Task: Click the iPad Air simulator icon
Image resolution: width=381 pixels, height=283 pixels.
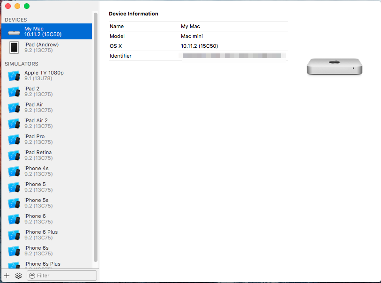Action: (14, 108)
